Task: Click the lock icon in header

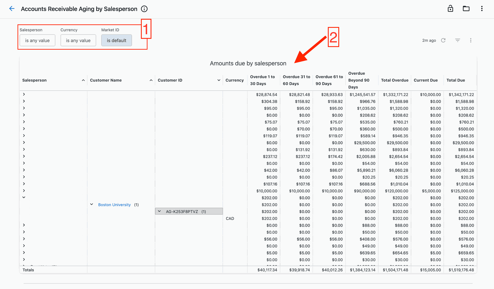Action: click(450, 8)
